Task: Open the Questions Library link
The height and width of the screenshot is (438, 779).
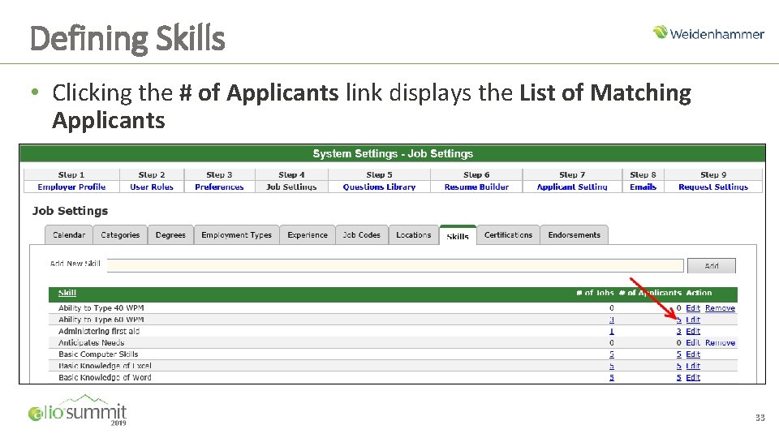Action: point(379,187)
